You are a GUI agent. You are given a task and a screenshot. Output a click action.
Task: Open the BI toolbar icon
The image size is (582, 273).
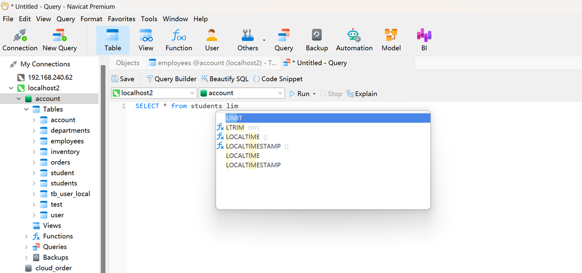coord(424,40)
